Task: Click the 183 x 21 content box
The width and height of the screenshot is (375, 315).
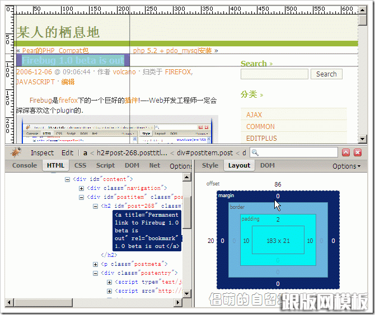Action: coord(278,241)
